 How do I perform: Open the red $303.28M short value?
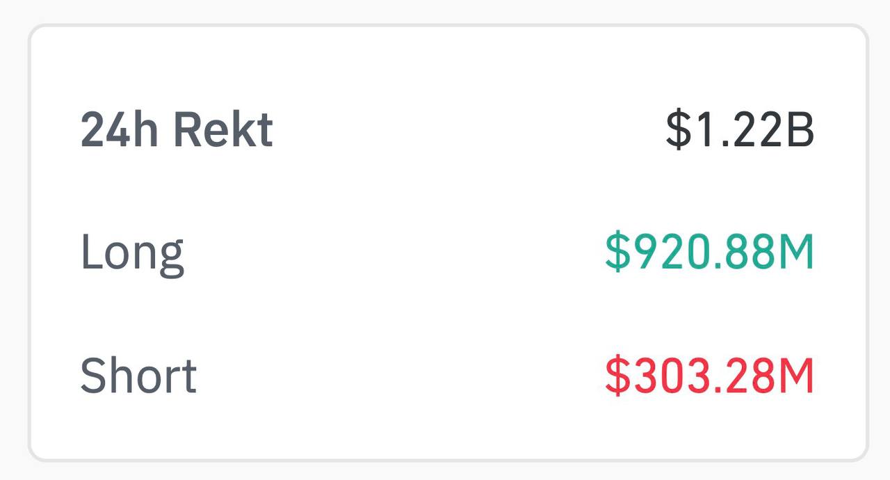pyautogui.click(x=709, y=376)
